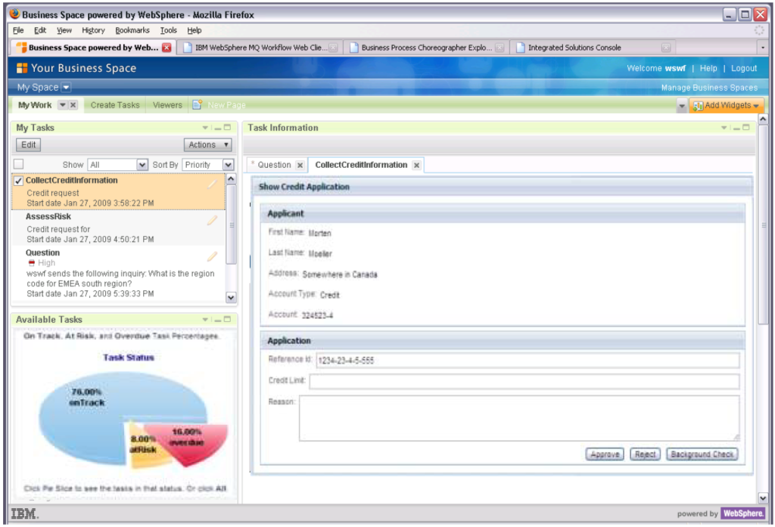
Task: Switch to the Create Tasks tab
Action: (x=114, y=105)
